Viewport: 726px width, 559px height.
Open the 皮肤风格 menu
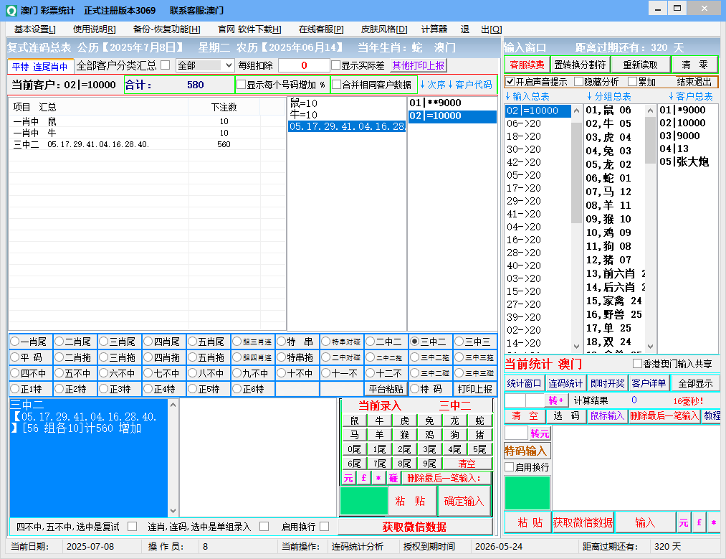384,29
